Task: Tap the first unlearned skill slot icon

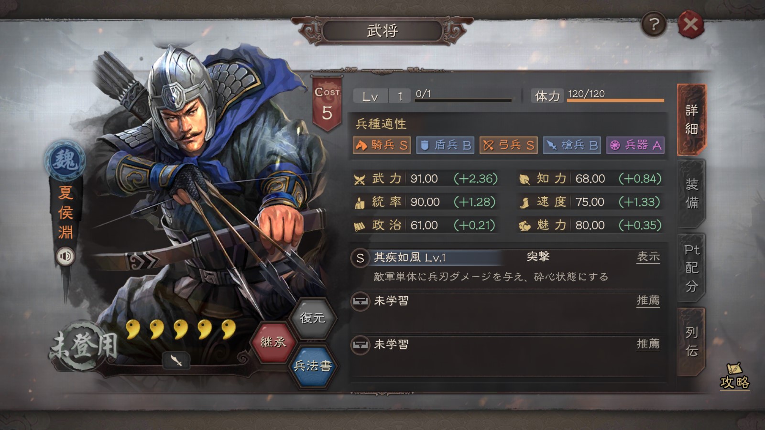Action: pos(360,301)
